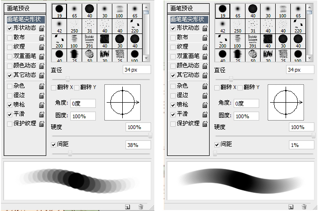Click the trash delete-brush icon in left panel
Image resolution: width=321 pixels, height=211 pixels.
coord(141,207)
